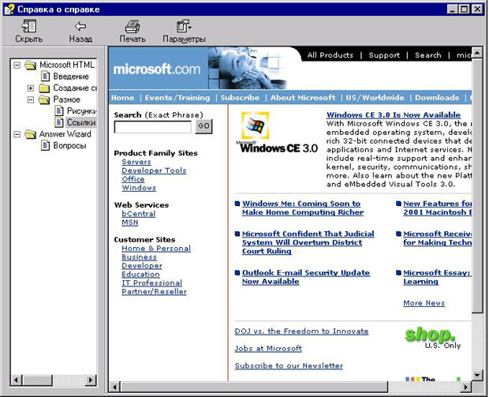
Task: Open the Education link
Action: click(x=140, y=275)
